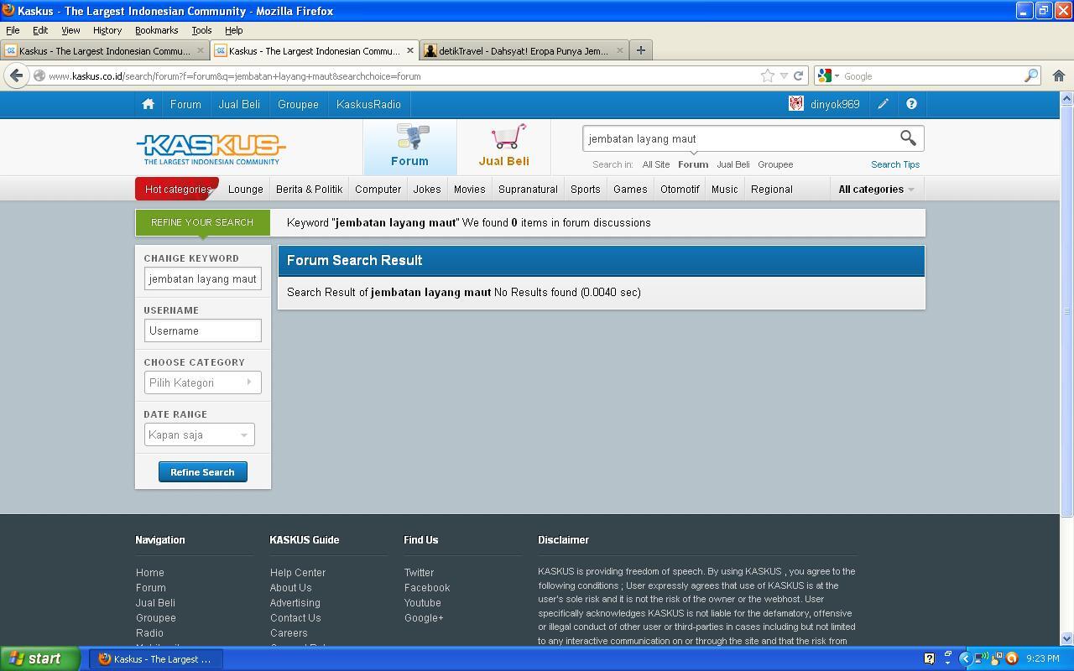Open the View menu
This screenshot has width=1074, height=671.
point(70,30)
